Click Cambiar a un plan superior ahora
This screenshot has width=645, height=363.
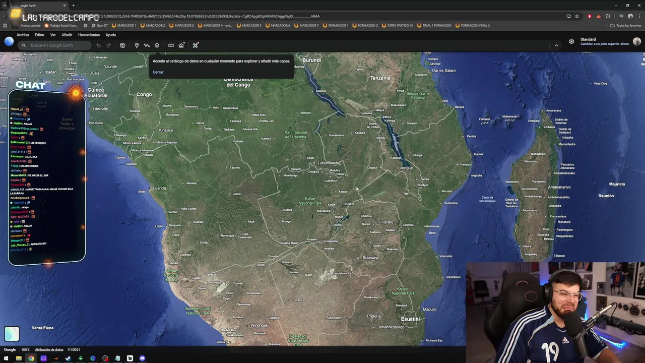point(605,44)
